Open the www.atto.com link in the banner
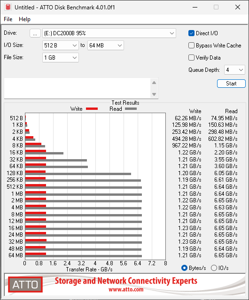The image size is (249, 300). pyautogui.click(x=126, y=289)
